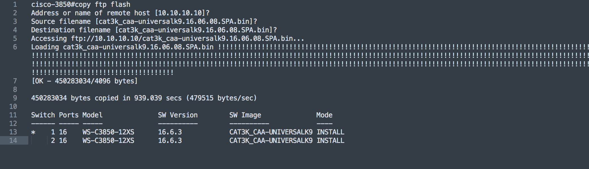Click the 'SW Version' column header

178,115
